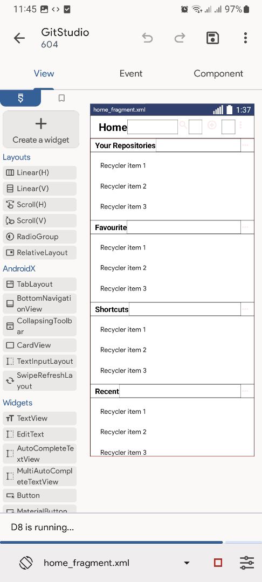Select the TextView widget
The height and width of the screenshot is (582, 262).
(39, 418)
